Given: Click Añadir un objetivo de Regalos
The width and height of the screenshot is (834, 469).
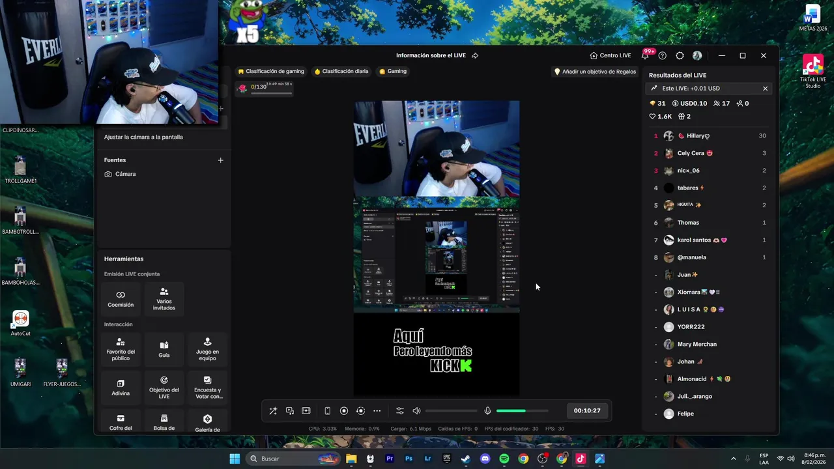Looking at the screenshot, I should click(x=594, y=72).
